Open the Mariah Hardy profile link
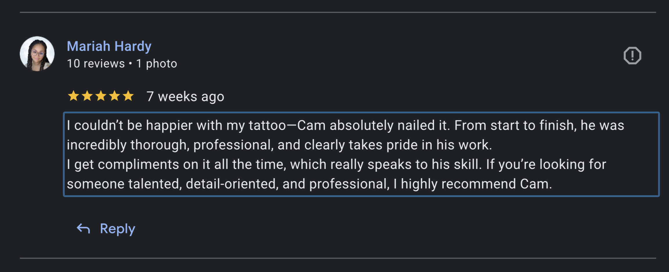 (109, 46)
